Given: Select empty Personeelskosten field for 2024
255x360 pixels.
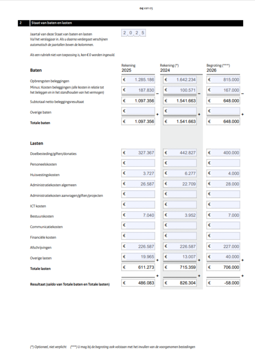Looking at the screenshot, I should pos(180,163).
